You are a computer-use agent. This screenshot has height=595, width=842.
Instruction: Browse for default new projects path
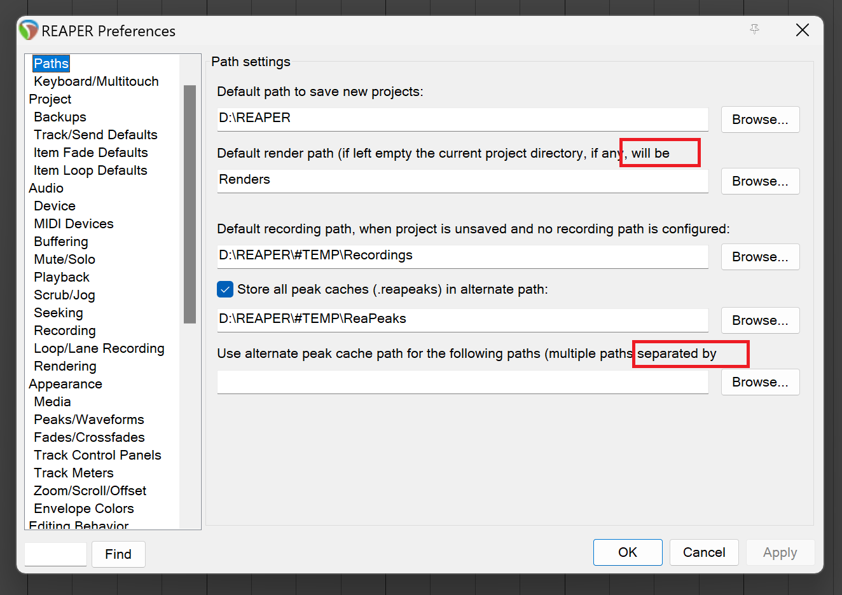point(760,120)
